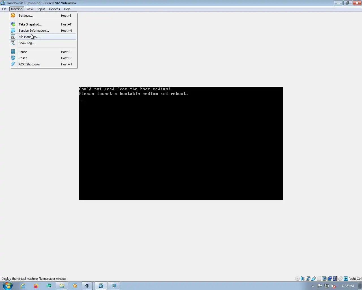Screen dimensions: 362x290
Task: Show hidden system tray icons
Action: 313,286
